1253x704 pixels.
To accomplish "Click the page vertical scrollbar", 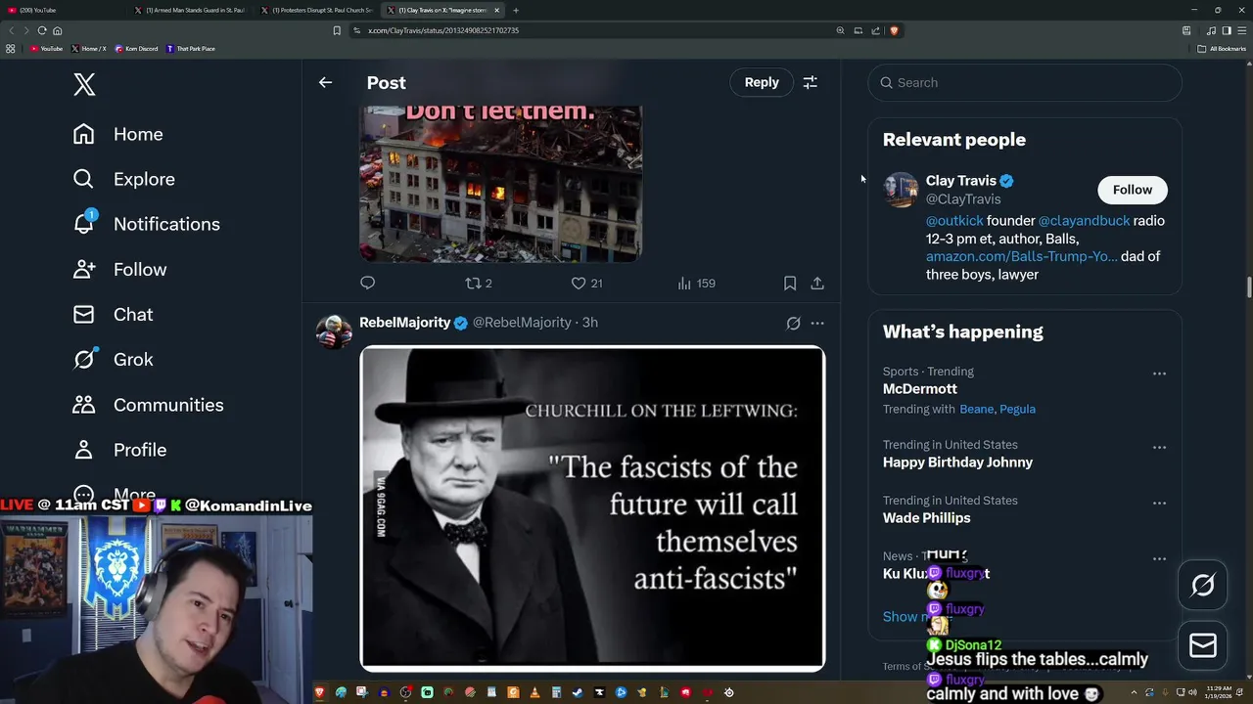I will pyautogui.click(x=1248, y=289).
